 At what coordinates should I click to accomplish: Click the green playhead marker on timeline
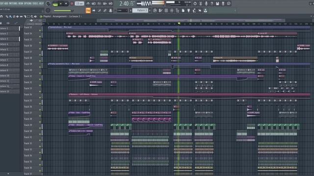(x=179, y=23)
